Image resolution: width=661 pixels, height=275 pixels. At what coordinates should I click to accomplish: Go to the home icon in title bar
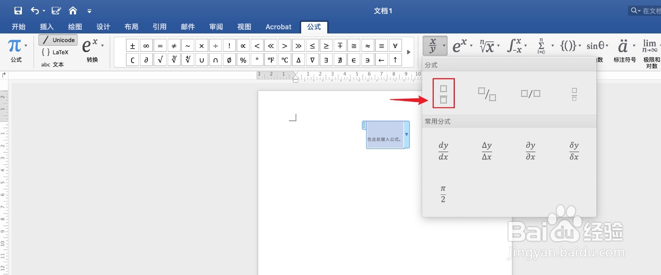[73, 10]
